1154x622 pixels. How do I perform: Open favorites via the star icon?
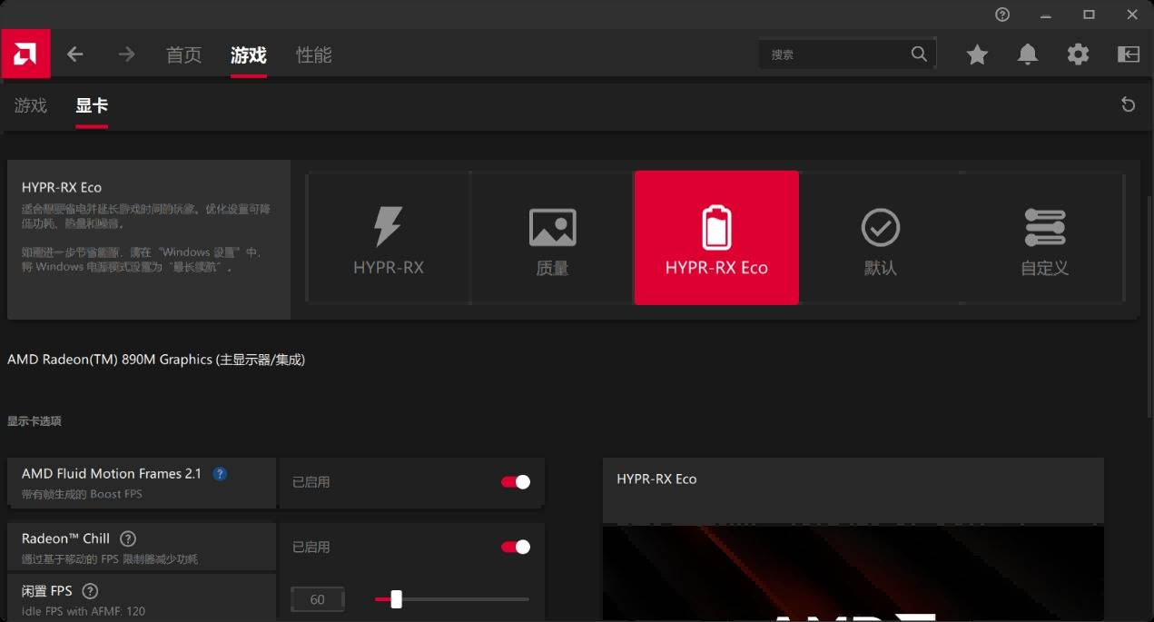(977, 54)
